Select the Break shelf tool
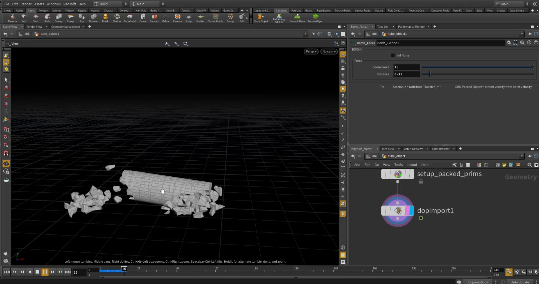Screen dimensions: 539x284 [105, 18]
